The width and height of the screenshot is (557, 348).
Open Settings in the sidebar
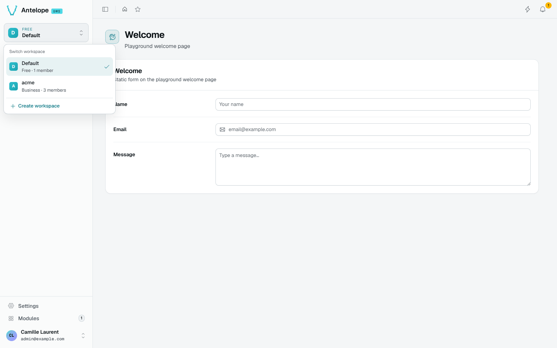tap(46, 306)
